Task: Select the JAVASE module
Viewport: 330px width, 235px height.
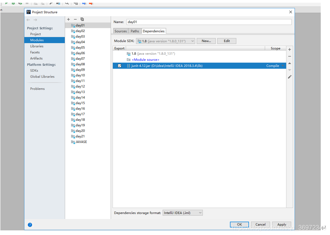Action: click(x=88, y=142)
